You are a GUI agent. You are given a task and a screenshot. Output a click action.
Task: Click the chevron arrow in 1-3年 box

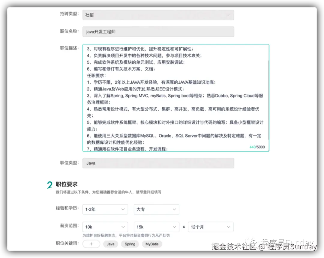click(x=123, y=209)
